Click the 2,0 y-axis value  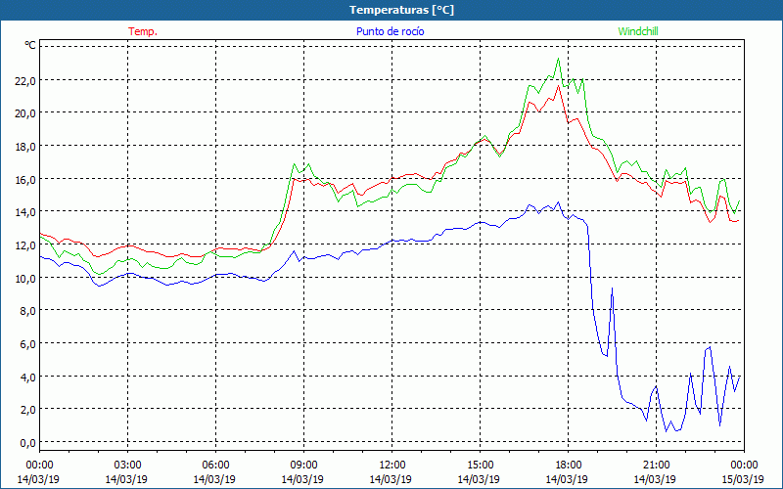[27, 410]
